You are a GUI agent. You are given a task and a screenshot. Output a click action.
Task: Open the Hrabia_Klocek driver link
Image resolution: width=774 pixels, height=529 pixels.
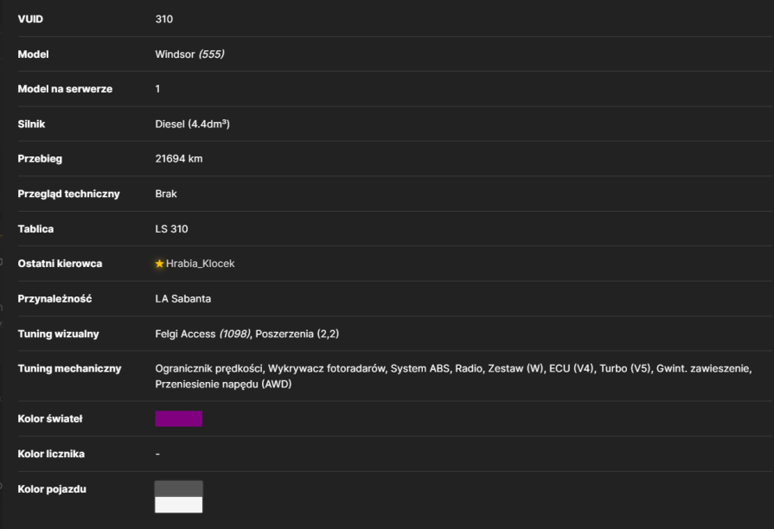[x=200, y=264]
